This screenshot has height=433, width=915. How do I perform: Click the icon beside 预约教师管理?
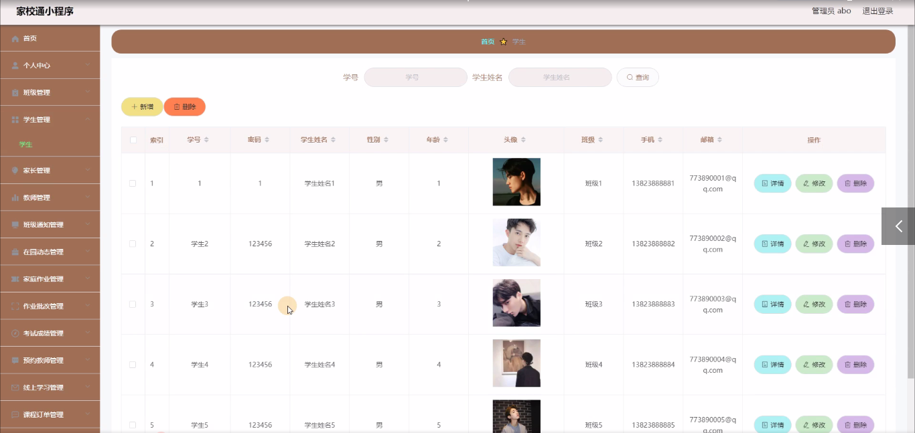coord(15,361)
